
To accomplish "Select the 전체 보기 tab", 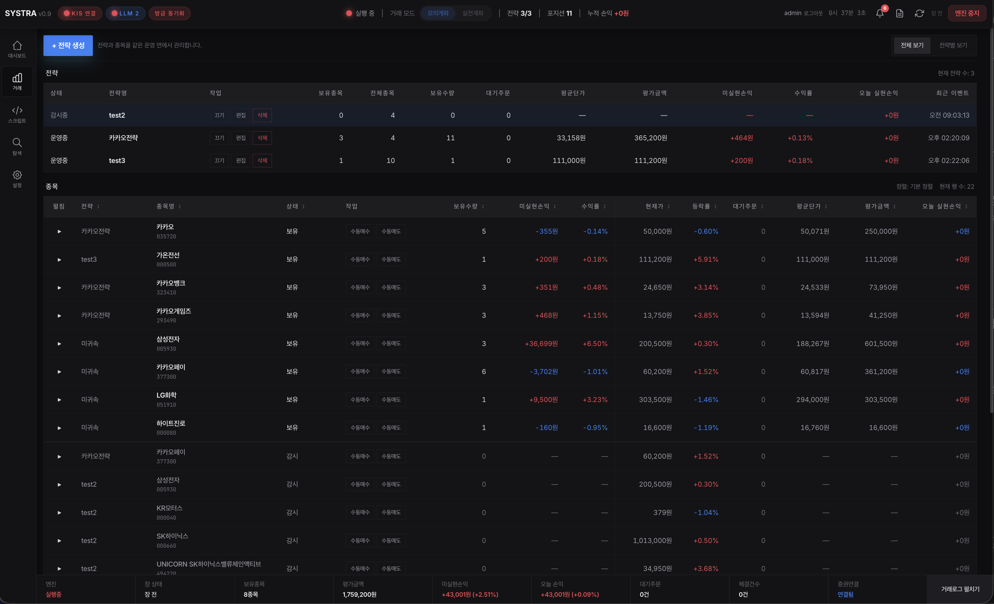I will tap(912, 45).
